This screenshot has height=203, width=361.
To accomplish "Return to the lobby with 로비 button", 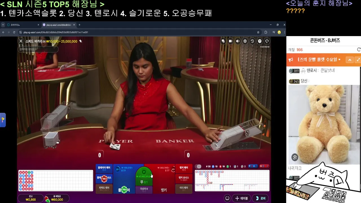I will tap(260, 198).
